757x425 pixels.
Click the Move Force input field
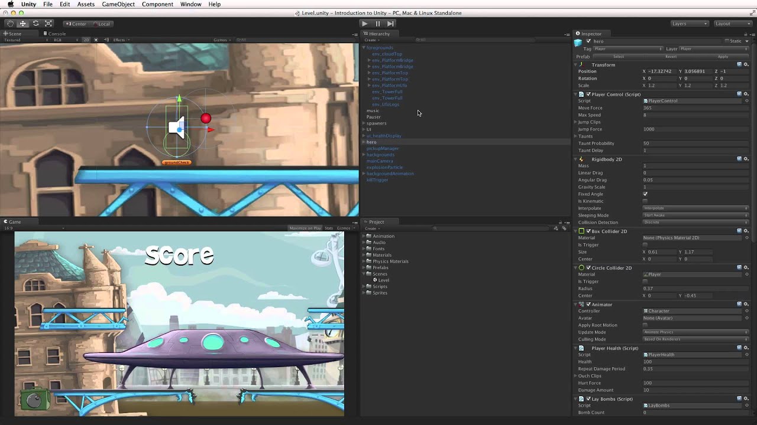click(695, 108)
